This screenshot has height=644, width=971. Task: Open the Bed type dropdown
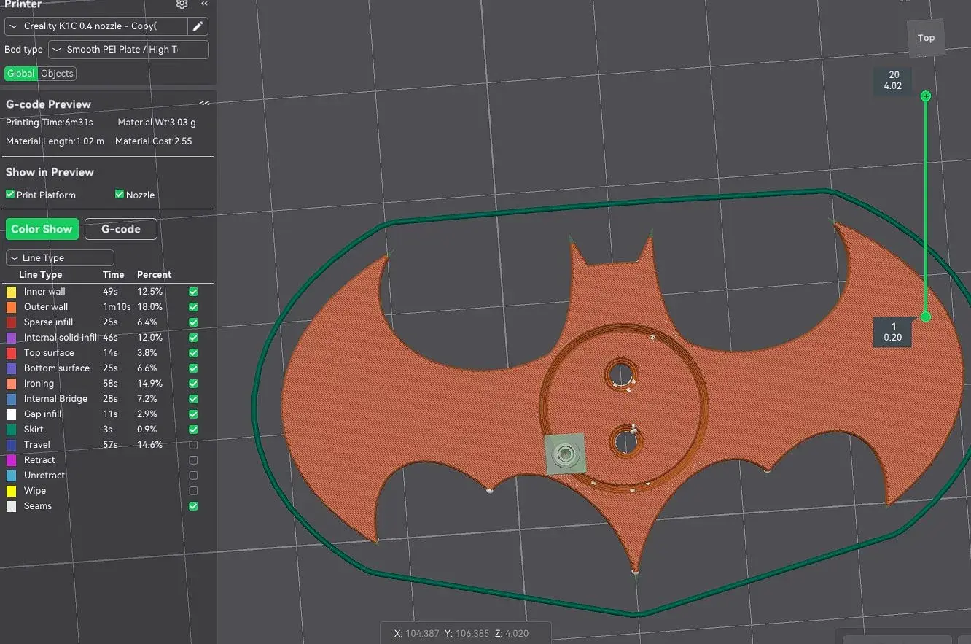pyautogui.click(x=128, y=50)
